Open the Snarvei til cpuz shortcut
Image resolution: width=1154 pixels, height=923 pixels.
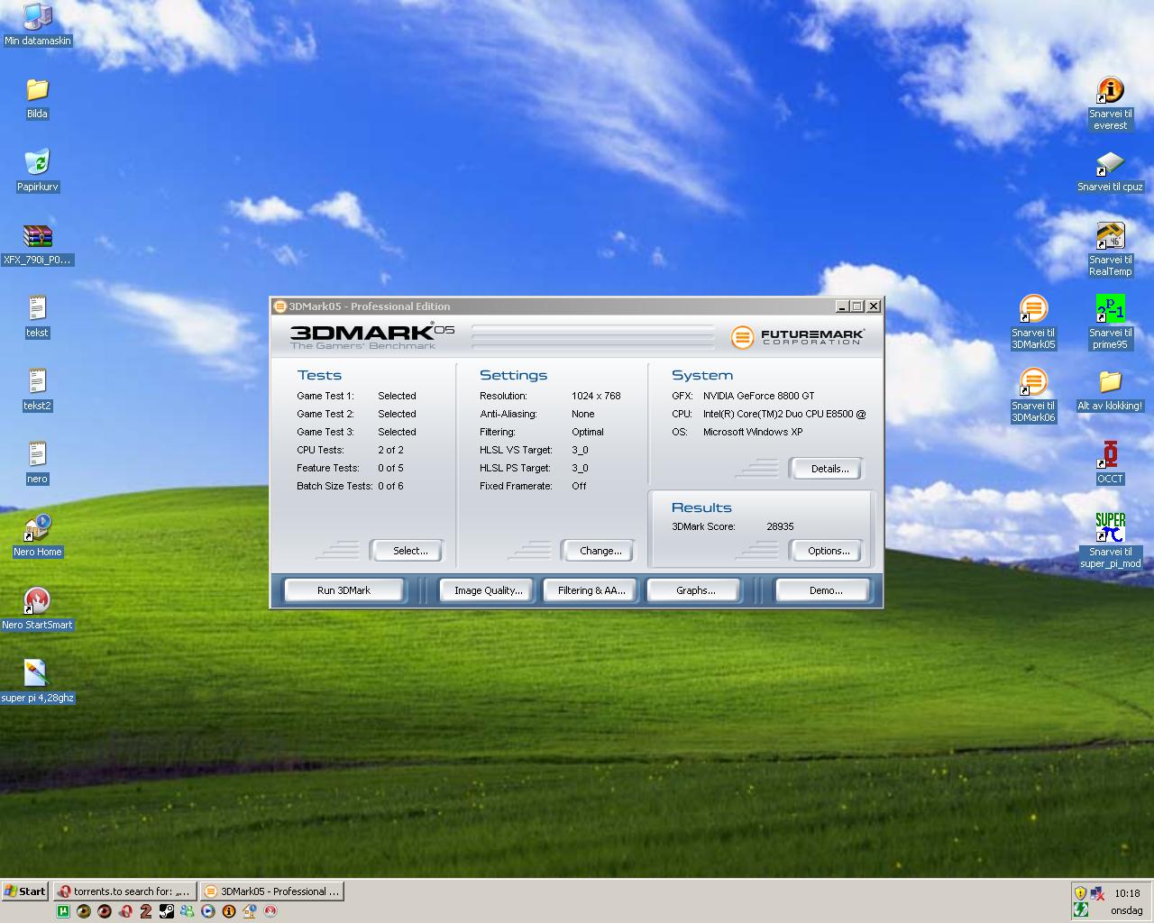[x=1110, y=170]
